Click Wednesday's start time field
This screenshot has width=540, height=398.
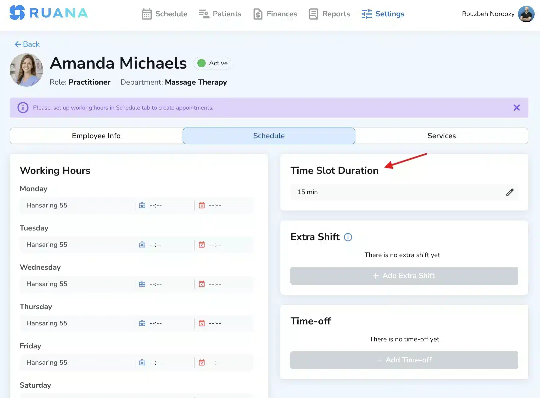pyautogui.click(x=156, y=284)
